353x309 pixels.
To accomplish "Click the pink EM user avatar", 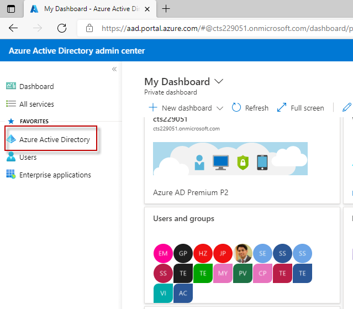I will [x=163, y=254].
